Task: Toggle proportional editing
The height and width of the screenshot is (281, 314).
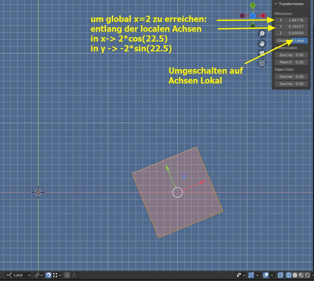Action: pos(67,275)
